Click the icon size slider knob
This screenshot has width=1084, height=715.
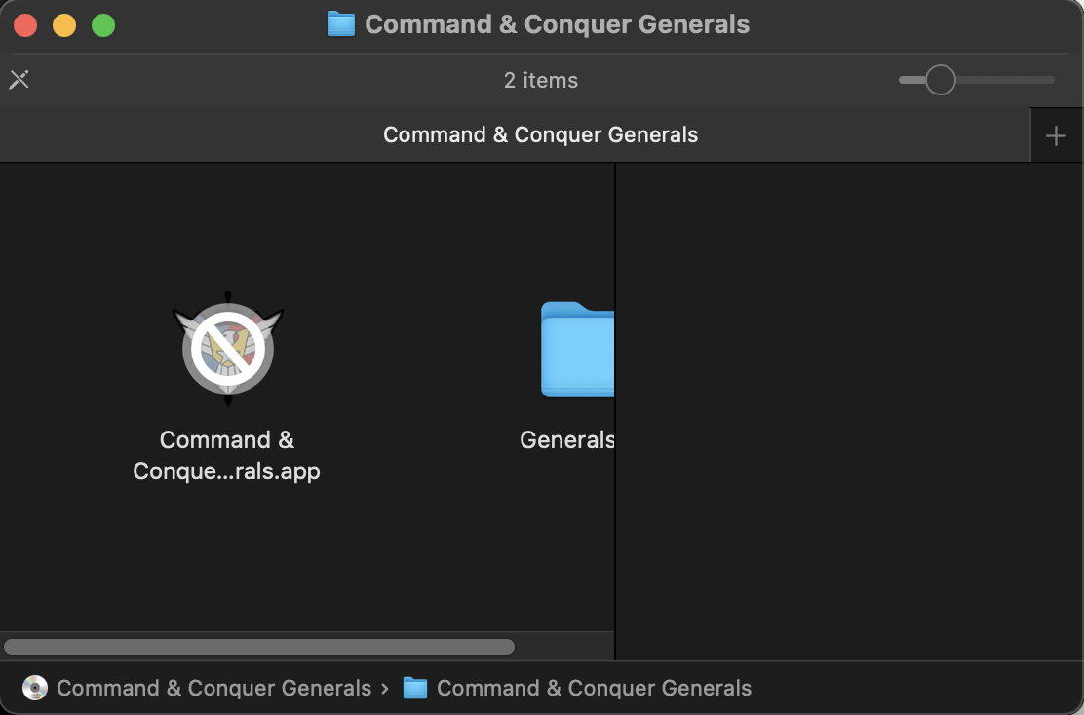[940, 80]
